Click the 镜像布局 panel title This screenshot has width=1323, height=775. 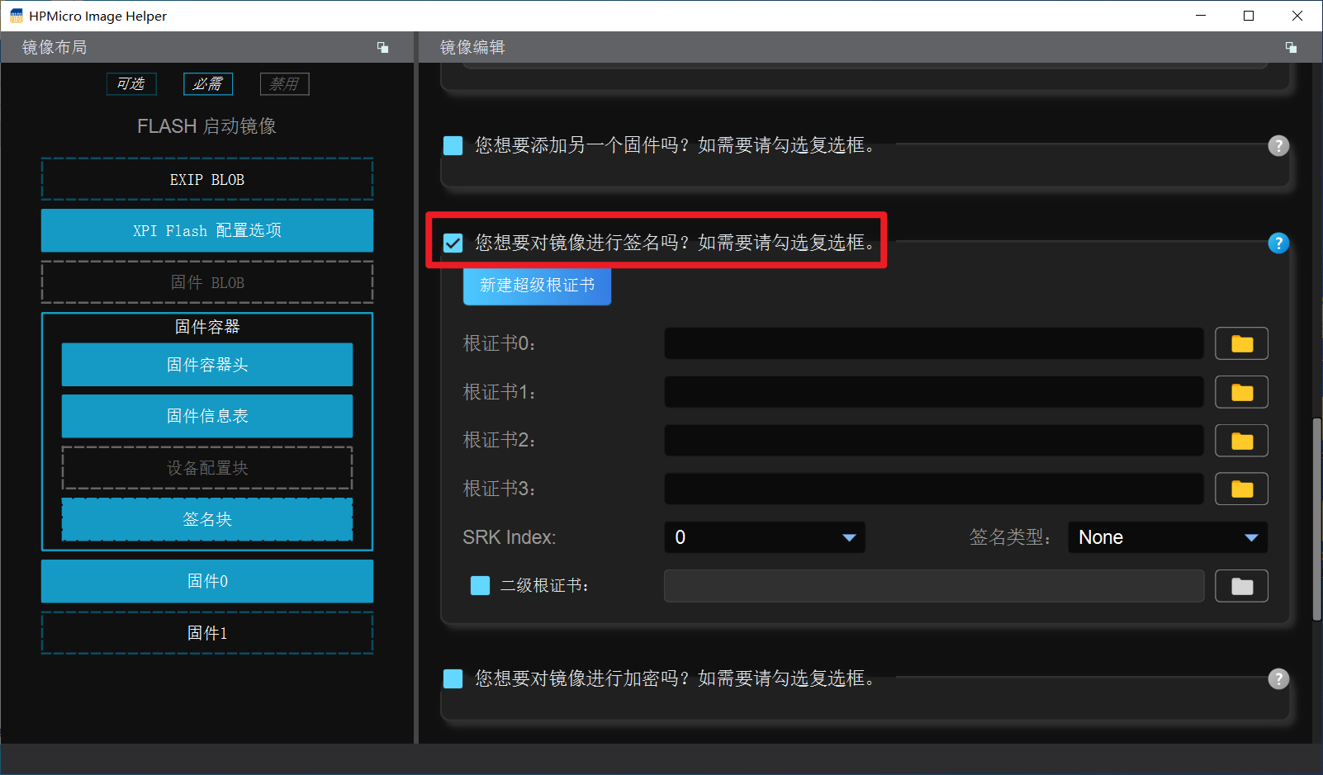(55, 47)
